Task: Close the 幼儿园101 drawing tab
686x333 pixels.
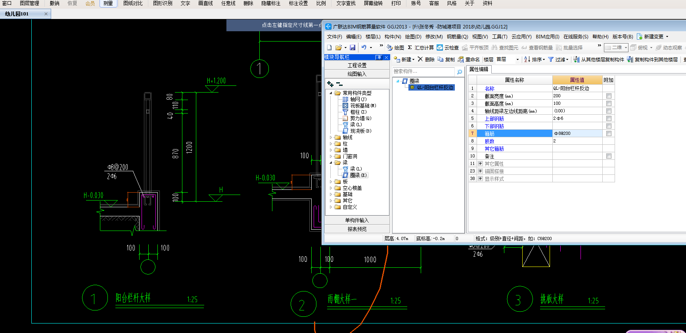Action: [x=46, y=14]
